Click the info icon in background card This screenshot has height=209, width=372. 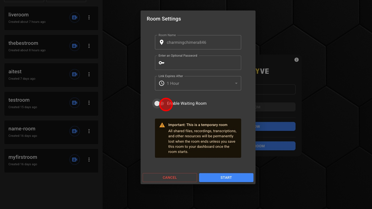297,60
